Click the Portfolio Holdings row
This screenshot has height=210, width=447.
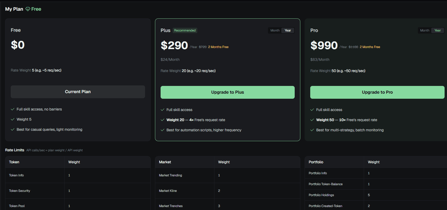[x=376, y=195]
